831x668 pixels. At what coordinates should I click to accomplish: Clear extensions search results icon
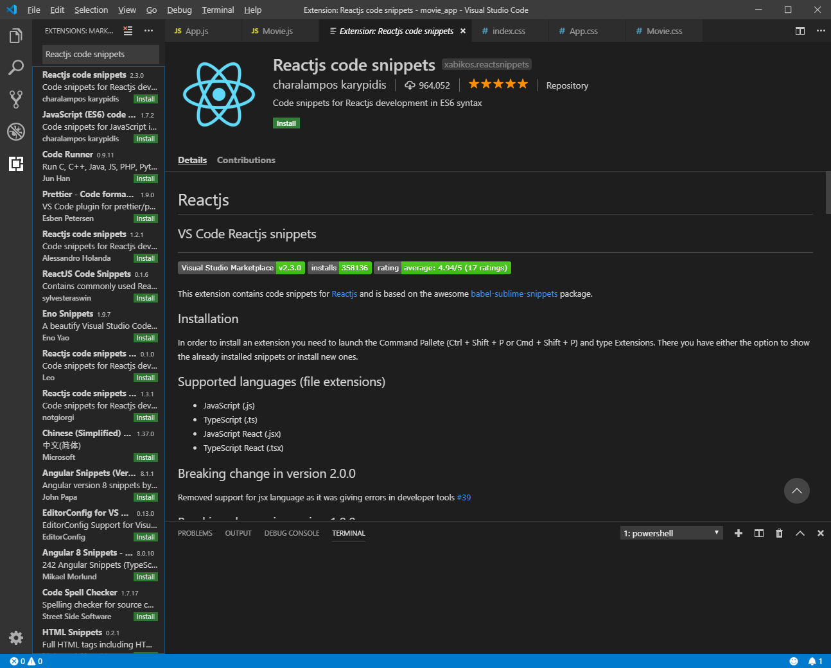coord(128,31)
